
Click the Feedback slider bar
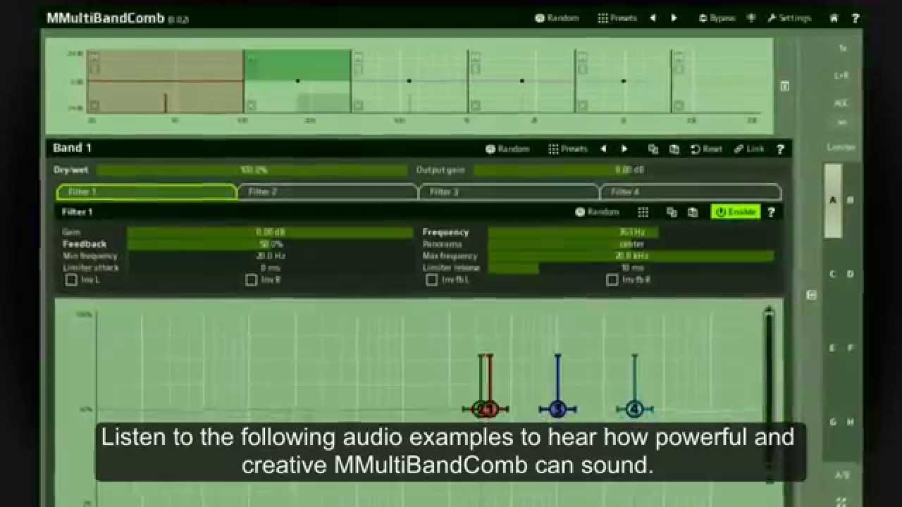click(x=271, y=244)
